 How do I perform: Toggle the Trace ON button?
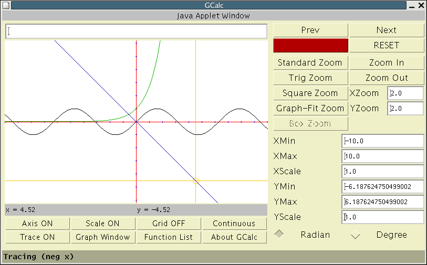coord(37,237)
